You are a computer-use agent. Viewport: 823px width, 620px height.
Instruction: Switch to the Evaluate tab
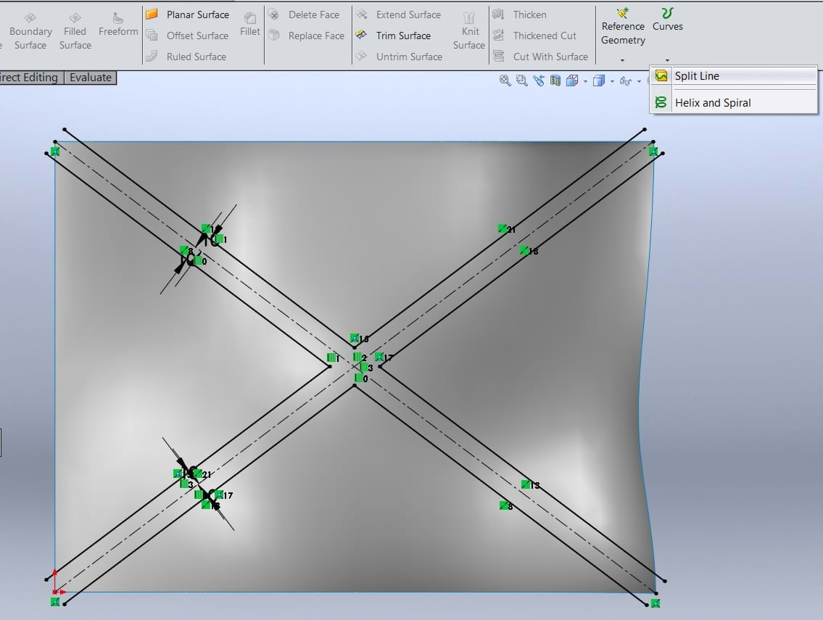tap(91, 78)
